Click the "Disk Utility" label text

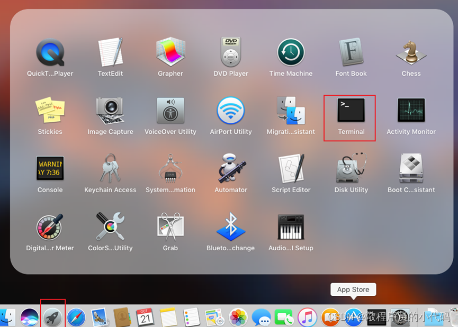(x=351, y=190)
